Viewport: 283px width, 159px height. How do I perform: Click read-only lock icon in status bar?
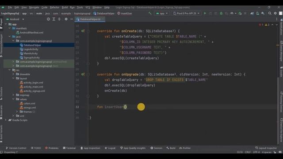[x=275, y=152]
